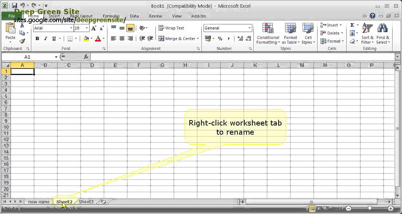Image resolution: width=402 pixels, height=214 pixels.
Task: Activate the Format Painter brush
Action: (22, 41)
